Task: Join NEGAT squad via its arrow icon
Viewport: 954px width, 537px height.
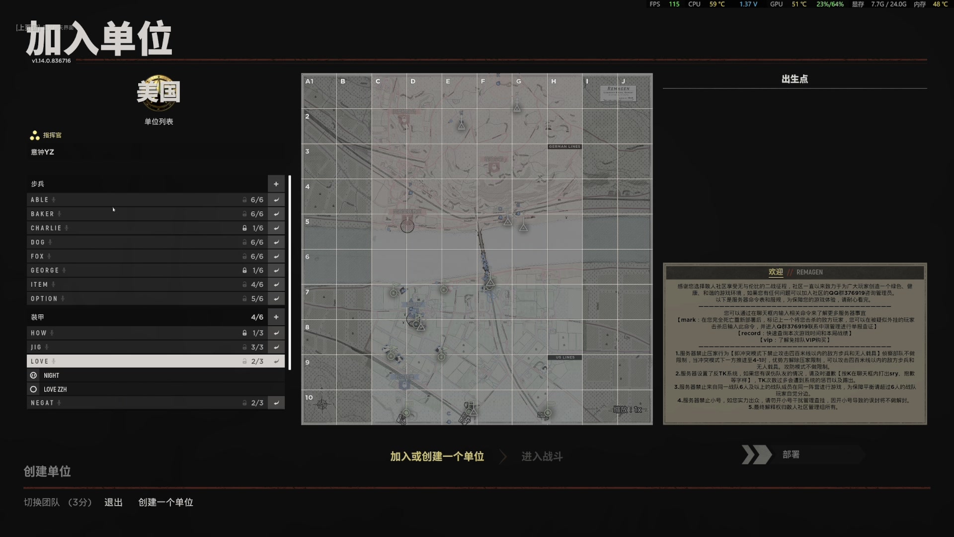Action: [276, 403]
